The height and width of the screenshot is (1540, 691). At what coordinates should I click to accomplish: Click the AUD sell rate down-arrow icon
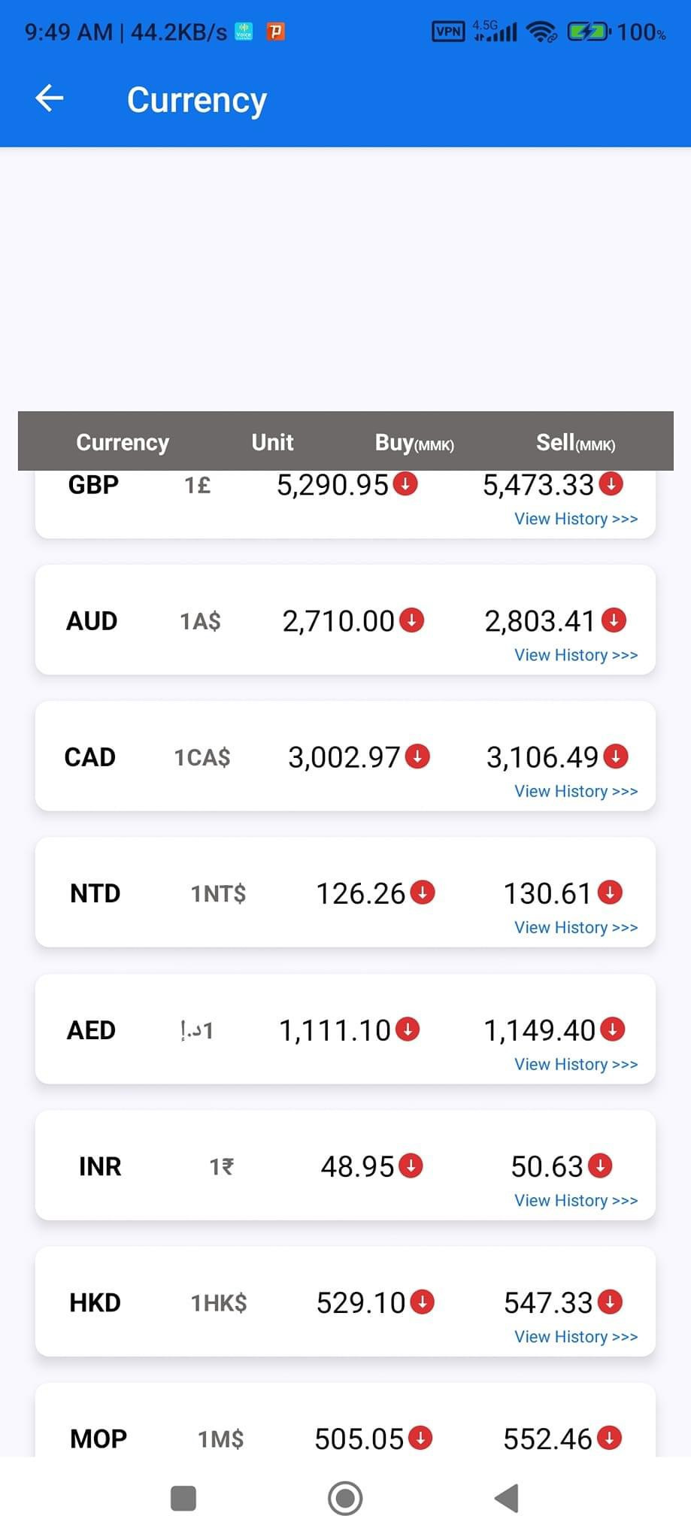[614, 620]
